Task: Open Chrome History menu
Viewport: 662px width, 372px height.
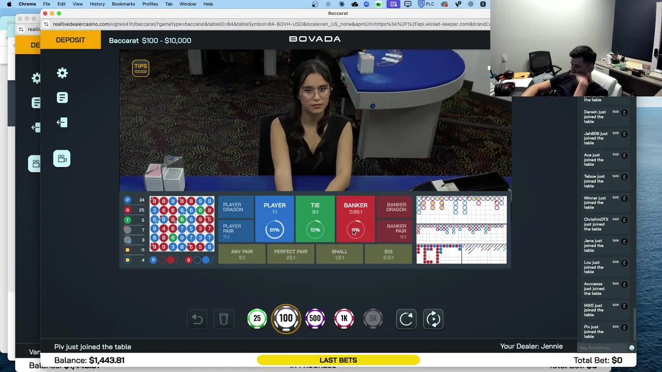Action: pyautogui.click(x=97, y=4)
